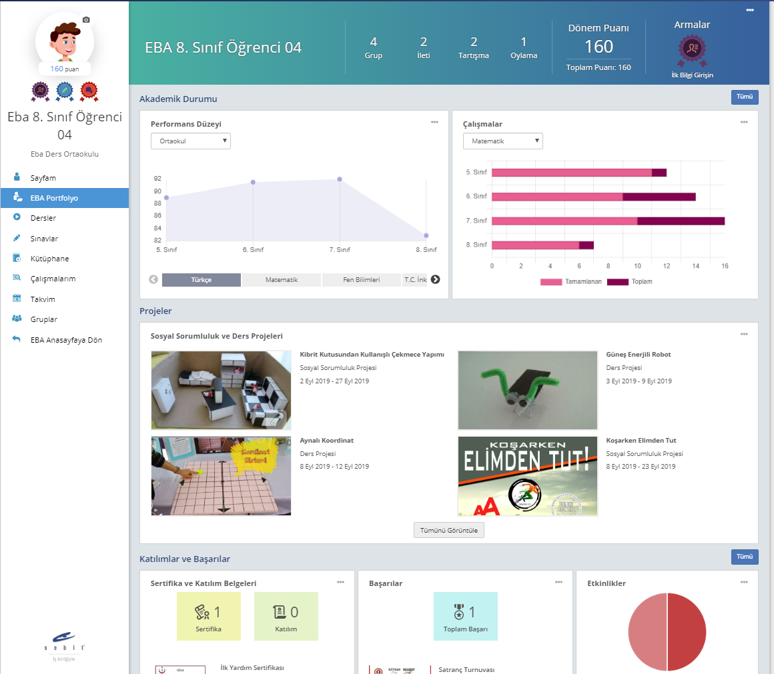This screenshot has width=774, height=674.
Task: Click the matchbox furniture project thumbnail
Action: (x=221, y=390)
